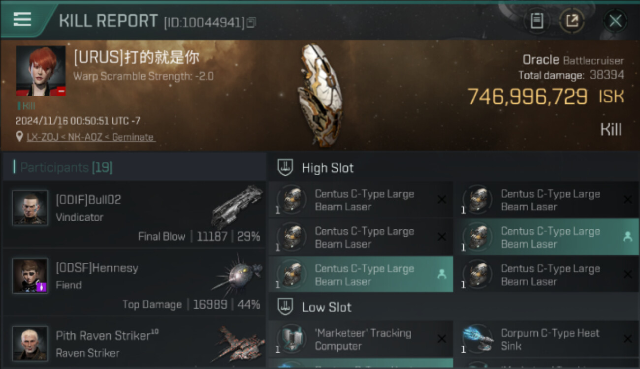The image size is (640, 369).
Task: Select the highlighted right-column Centus Beam Laser
Action: pos(546,237)
